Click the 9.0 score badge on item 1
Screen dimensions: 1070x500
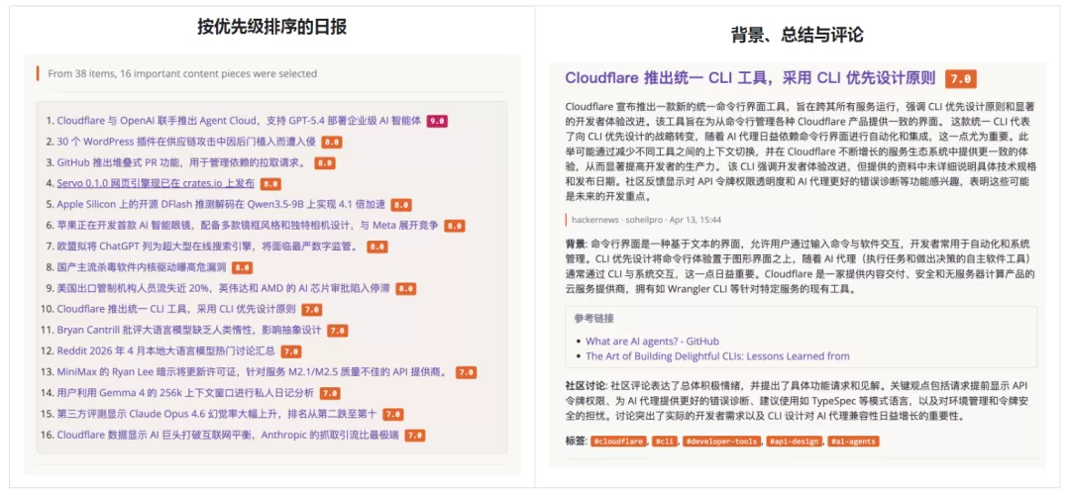click(438, 122)
